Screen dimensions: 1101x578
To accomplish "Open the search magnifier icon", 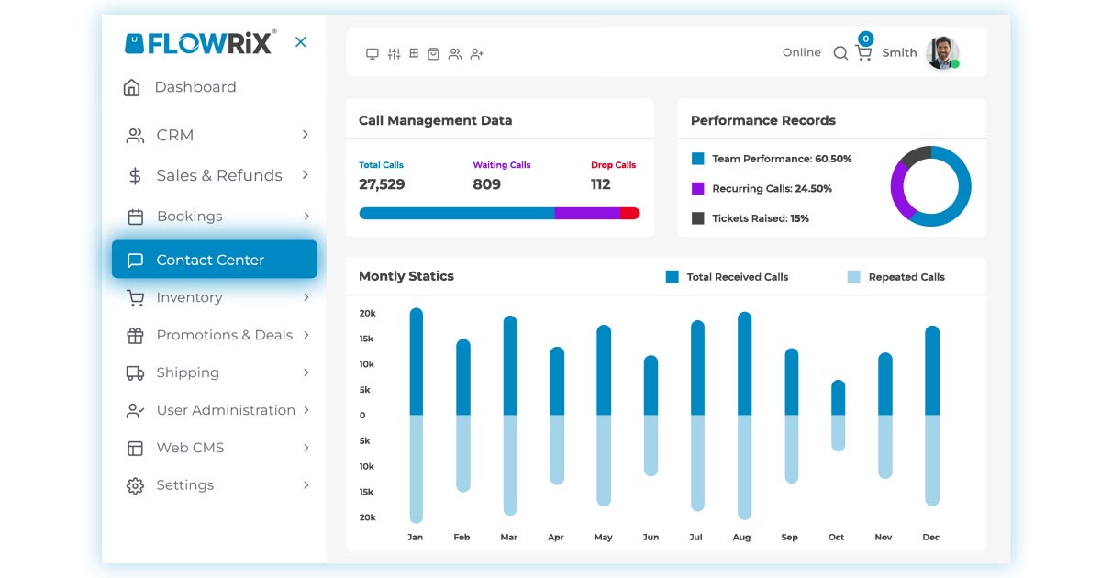I will click(840, 53).
